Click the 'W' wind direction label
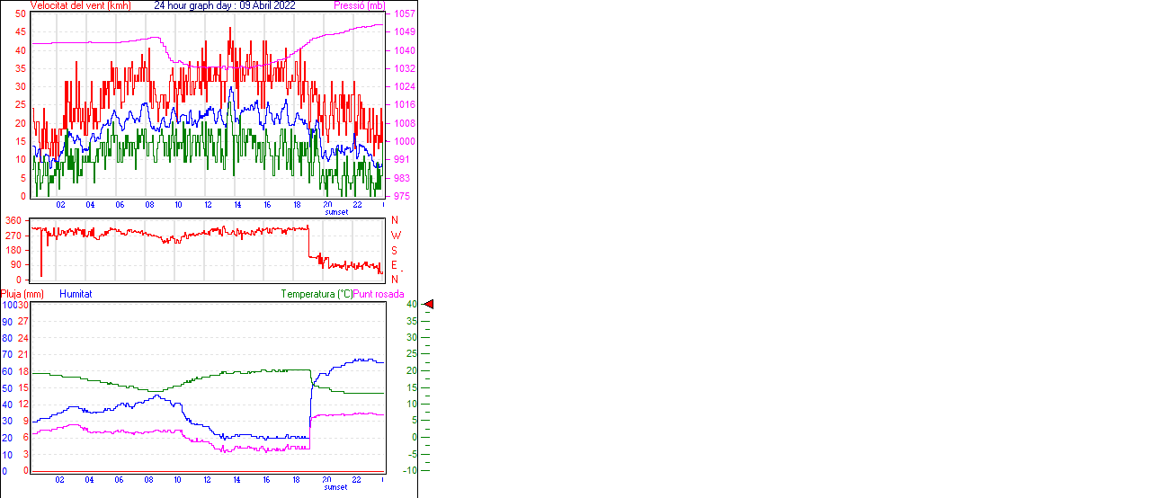1151x498 pixels. [396, 236]
